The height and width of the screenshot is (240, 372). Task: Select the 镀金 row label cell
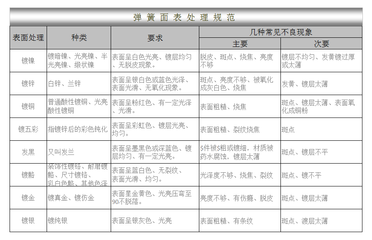(28, 198)
